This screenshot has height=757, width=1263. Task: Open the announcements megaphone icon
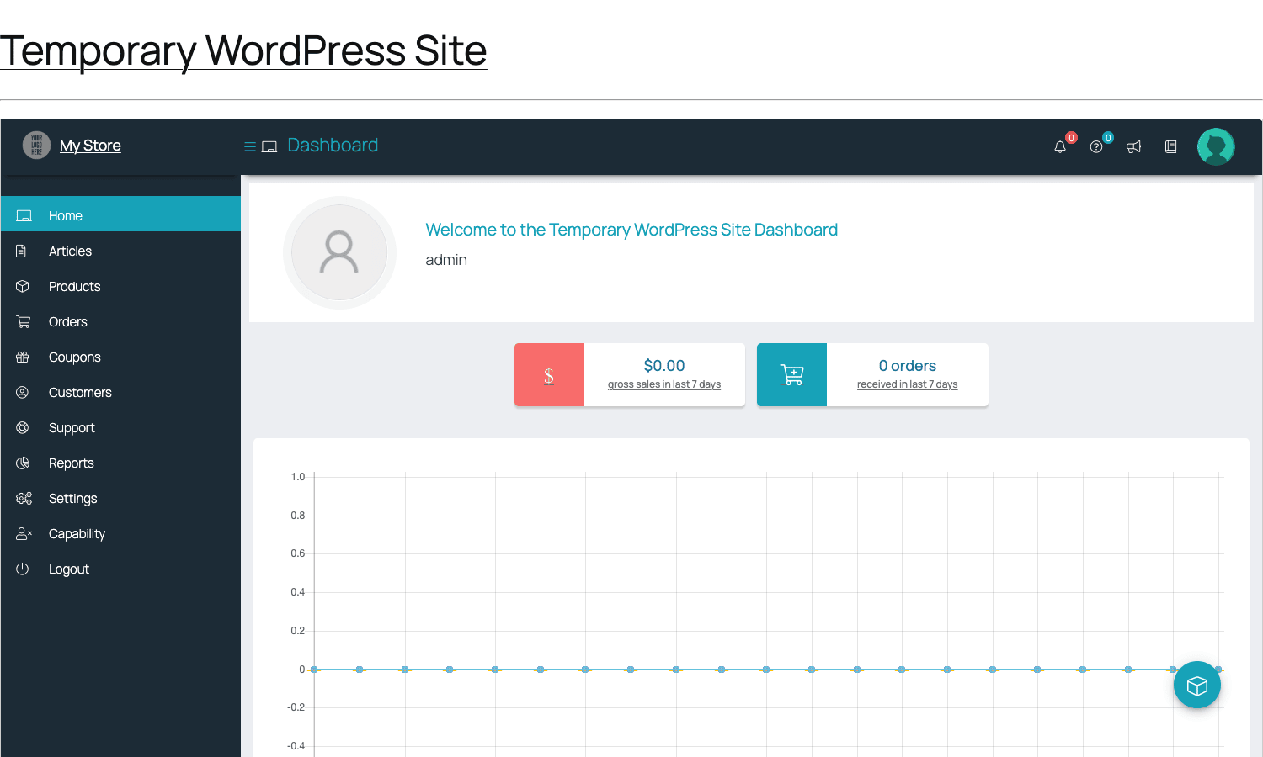[1134, 147]
